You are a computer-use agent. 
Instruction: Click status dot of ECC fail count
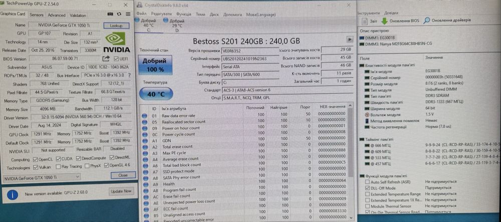click(x=145, y=208)
